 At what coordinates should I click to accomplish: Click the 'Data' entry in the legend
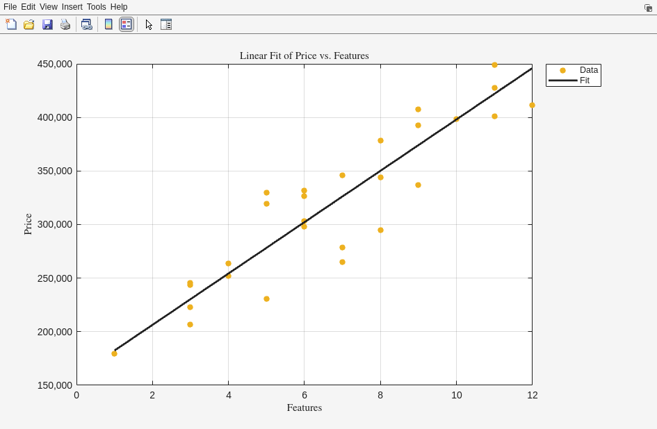coord(588,70)
